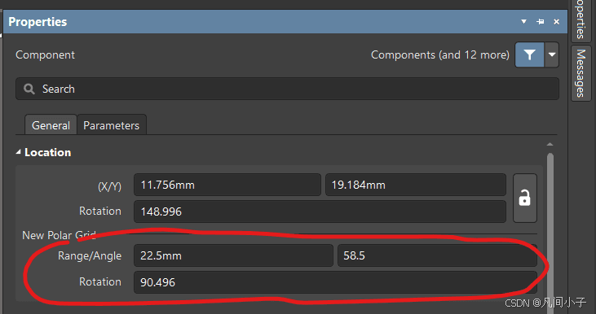Image resolution: width=596 pixels, height=314 pixels.
Task: Open the Properties panel options arrow
Action: tap(523, 22)
